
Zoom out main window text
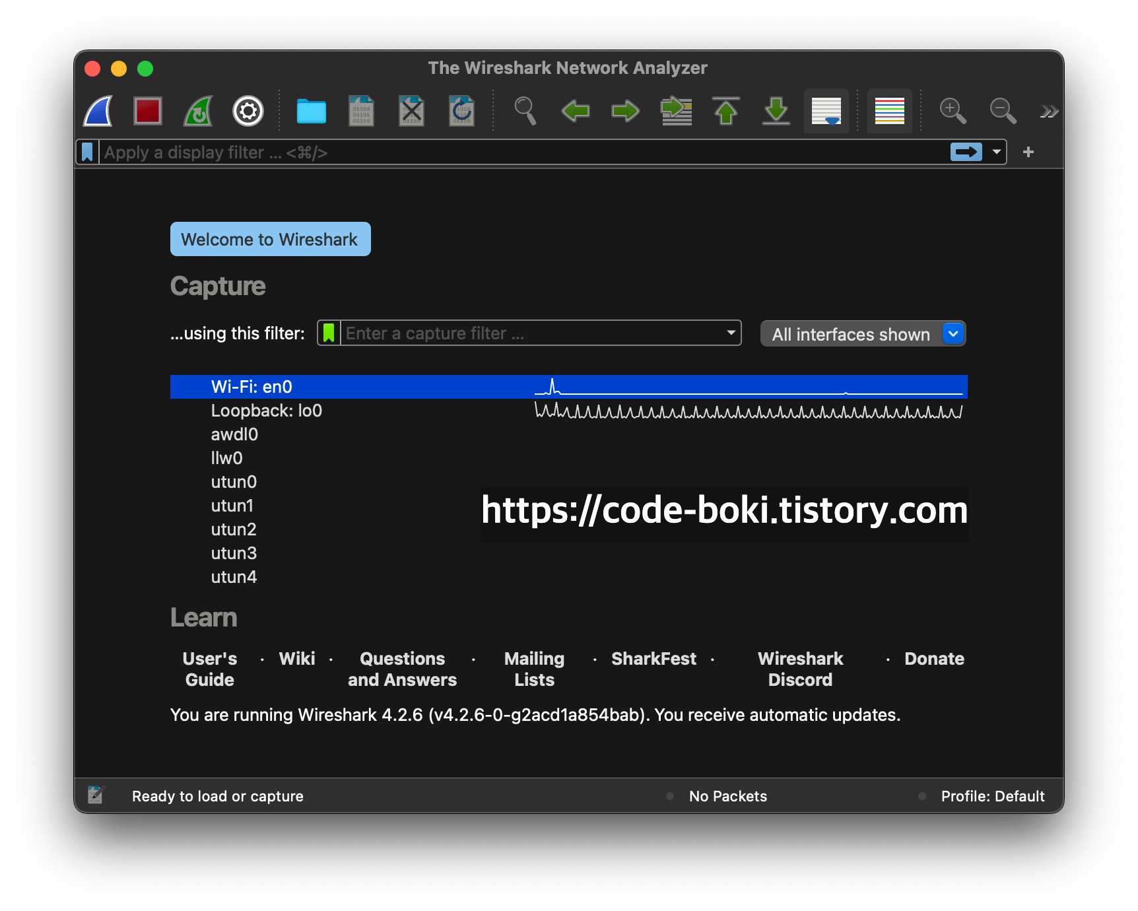pos(1003,111)
